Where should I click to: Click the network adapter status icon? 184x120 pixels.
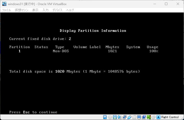click(125, 117)
